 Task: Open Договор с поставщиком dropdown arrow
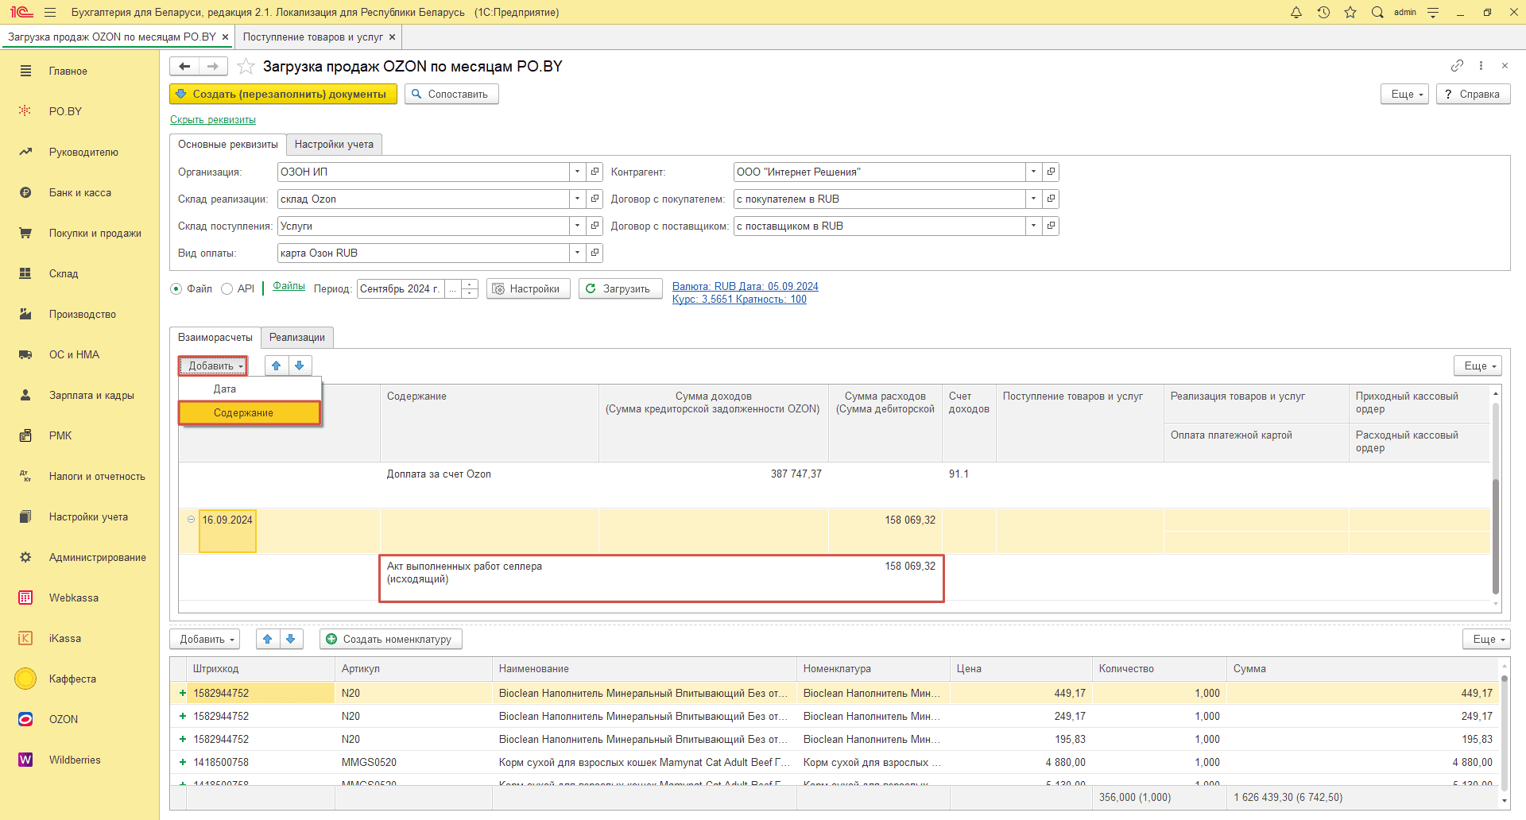point(1033,226)
